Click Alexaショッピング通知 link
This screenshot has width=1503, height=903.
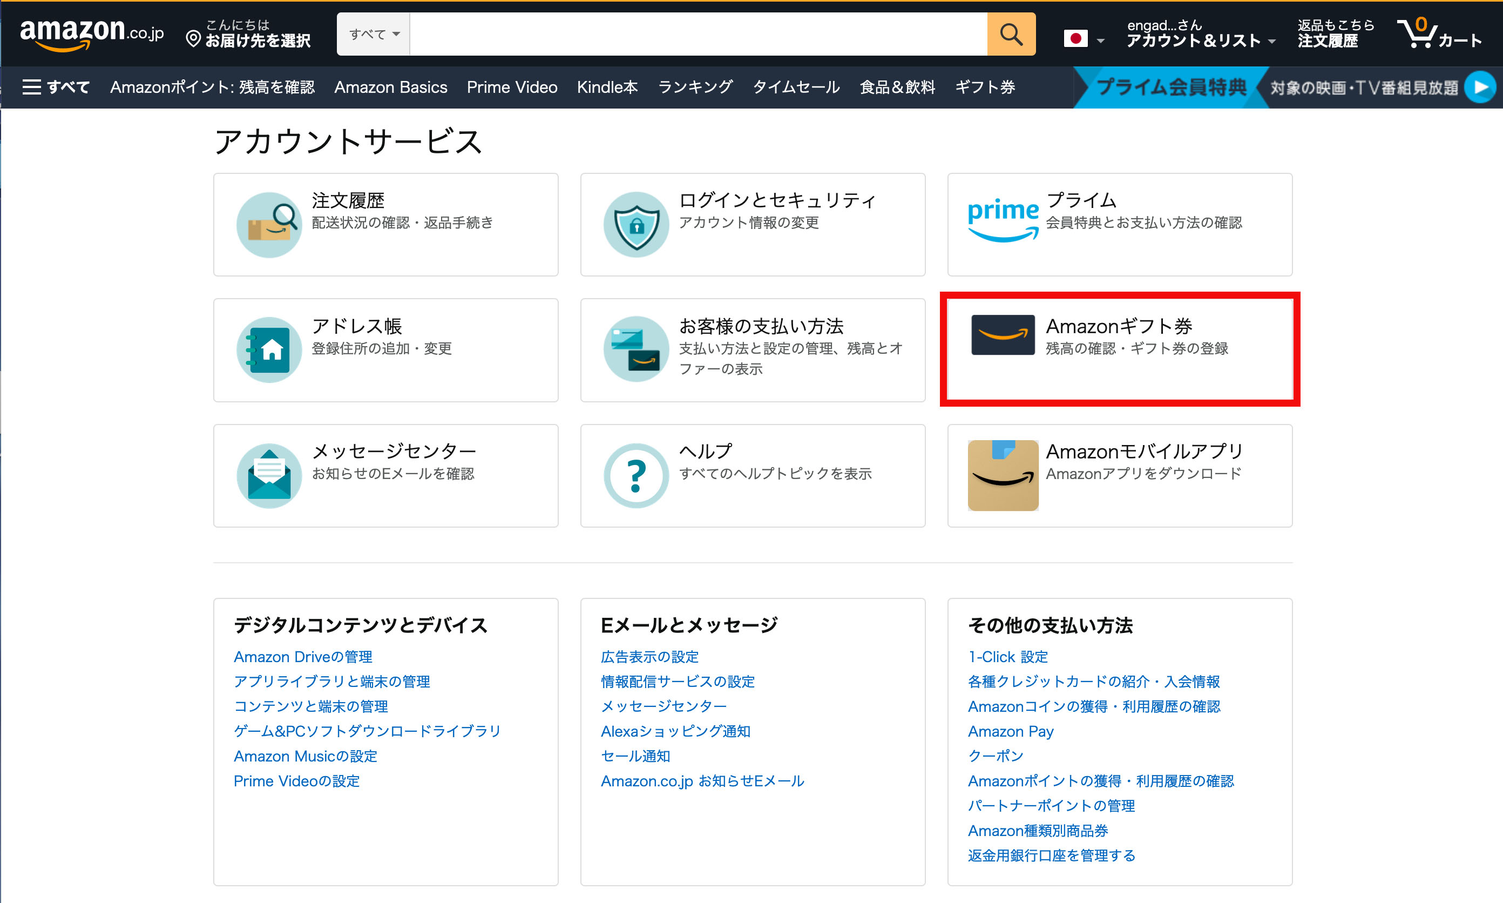click(x=676, y=731)
